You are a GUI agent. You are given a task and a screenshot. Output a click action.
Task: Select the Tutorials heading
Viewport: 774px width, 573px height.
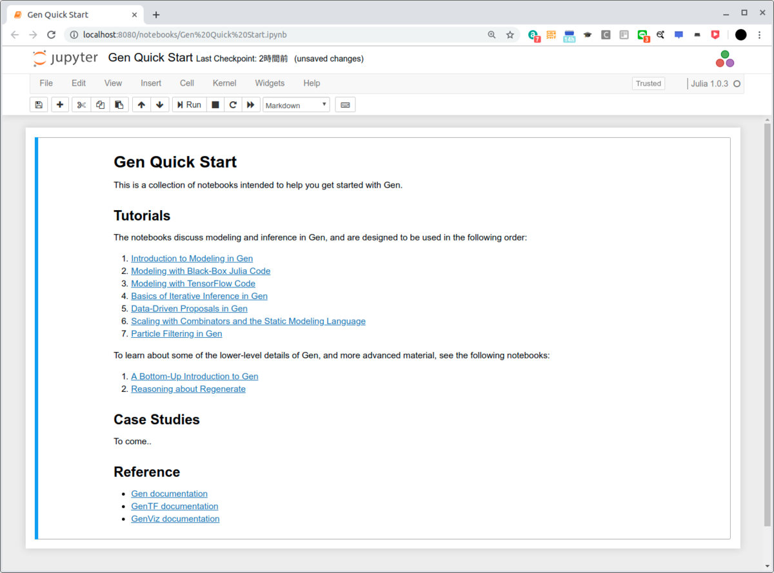point(142,215)
